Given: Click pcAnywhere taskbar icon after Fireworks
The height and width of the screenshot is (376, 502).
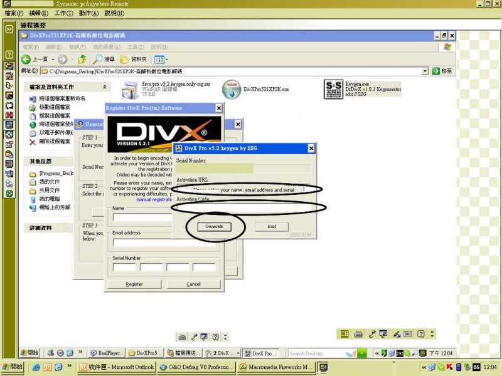Looking at the screenshot, I should [x=323, y=367].
